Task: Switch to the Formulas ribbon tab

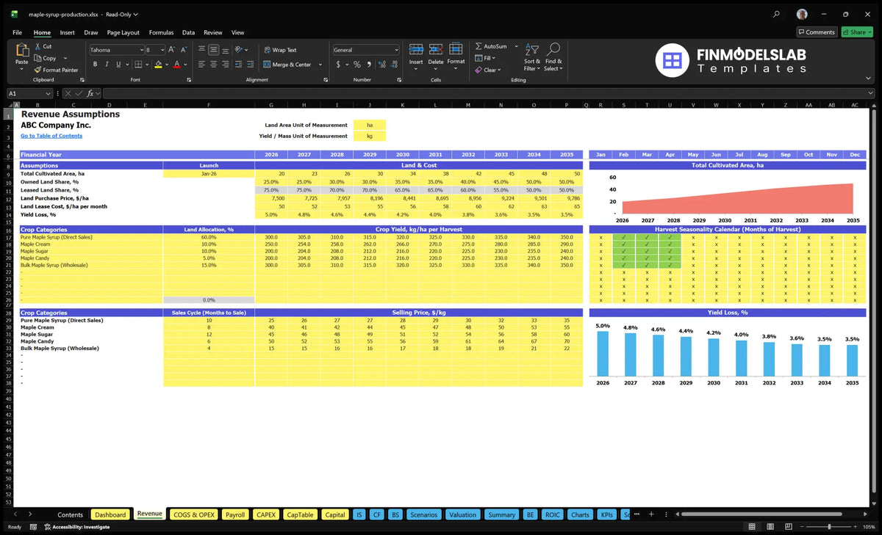Action: [x=161, y=32]
